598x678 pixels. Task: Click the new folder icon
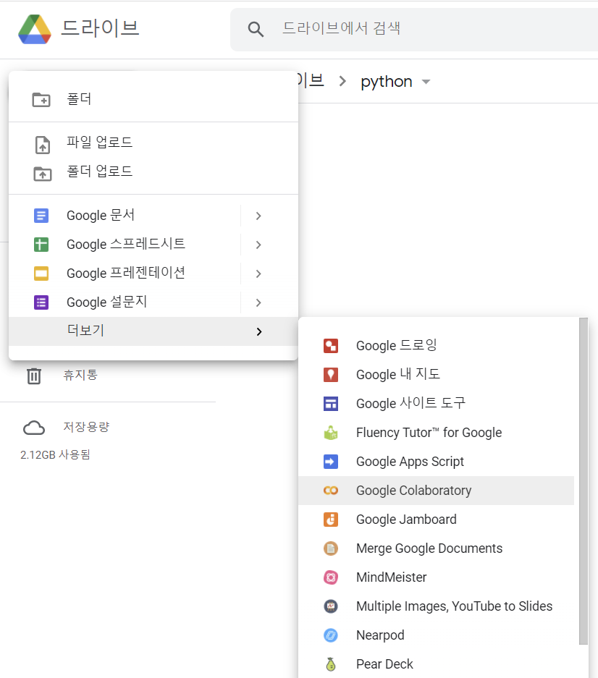pos(41,99)
